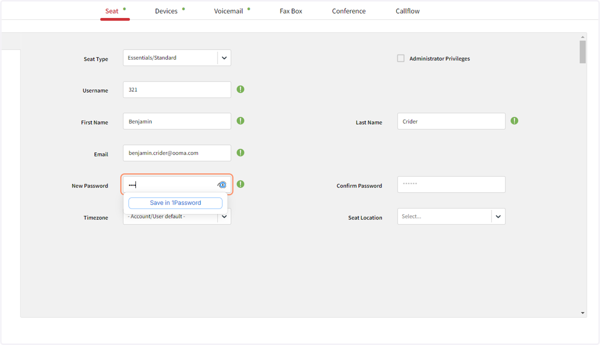Viewport: 600px width, 345px height.
Task: Click the Confirm Password label
Action: 359,185
